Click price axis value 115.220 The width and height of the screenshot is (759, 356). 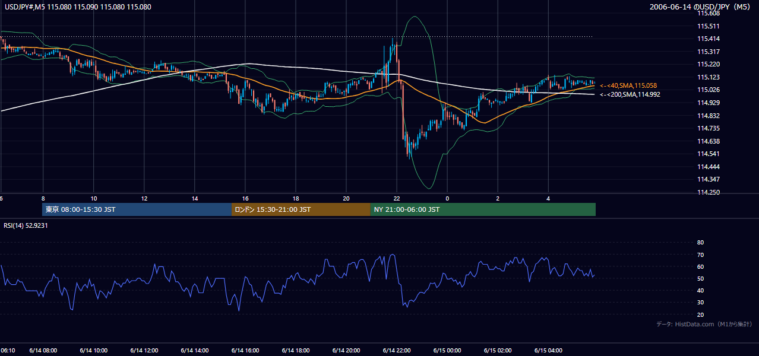709,64
